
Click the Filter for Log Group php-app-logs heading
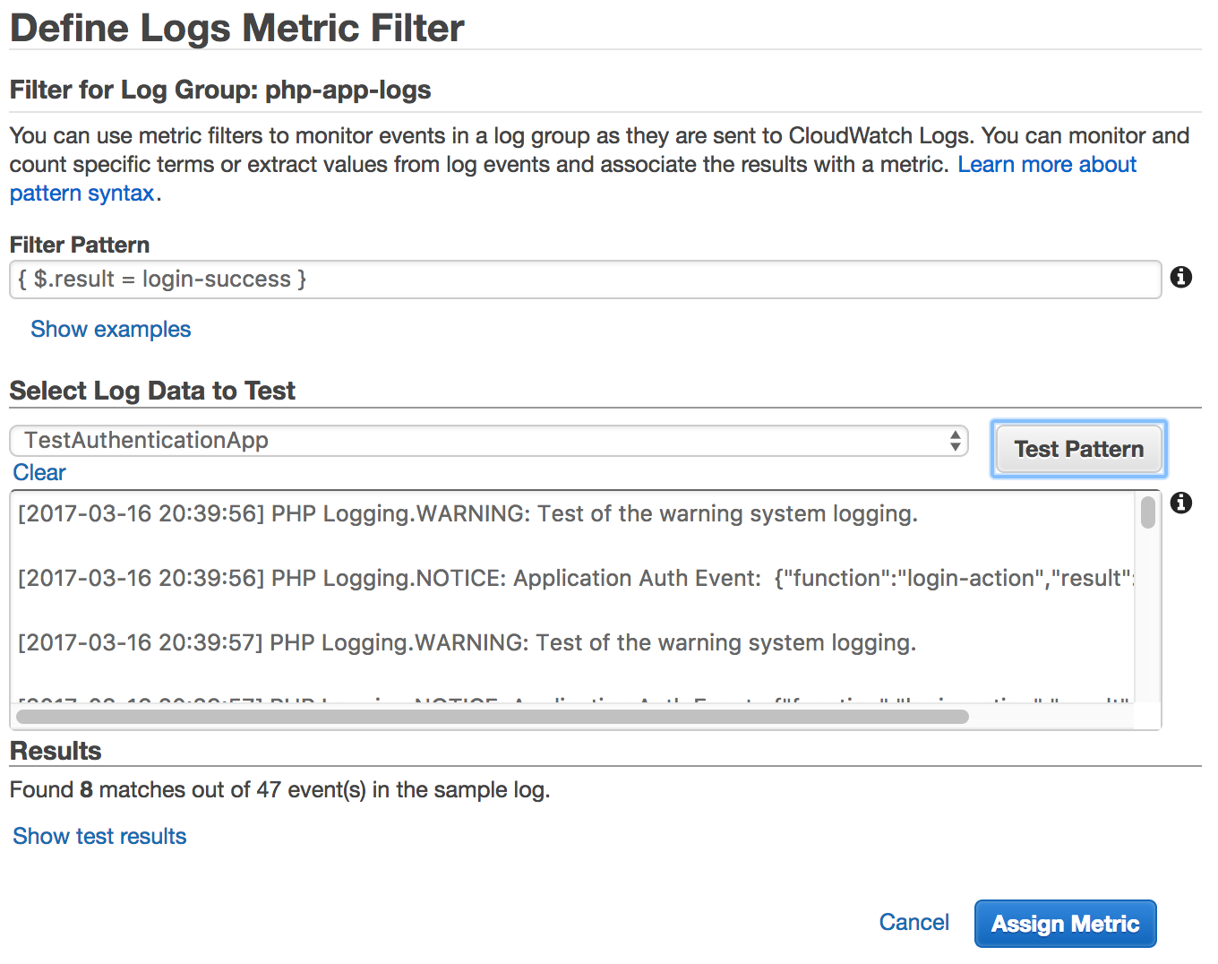[220, 90]
